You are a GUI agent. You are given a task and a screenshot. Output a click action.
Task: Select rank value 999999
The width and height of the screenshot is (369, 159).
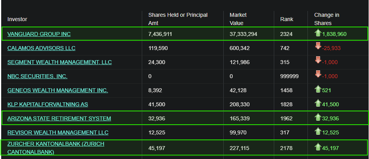click(289, 77)
